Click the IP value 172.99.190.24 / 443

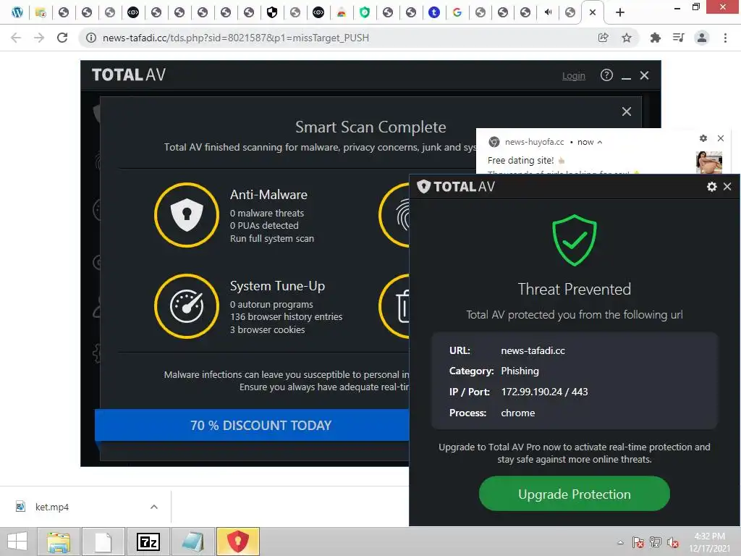tap(544, 392)
